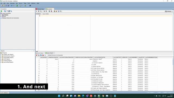Select Oracle Connections tree root
This screenshot has height=98, width=174.
tap(6, 13)
